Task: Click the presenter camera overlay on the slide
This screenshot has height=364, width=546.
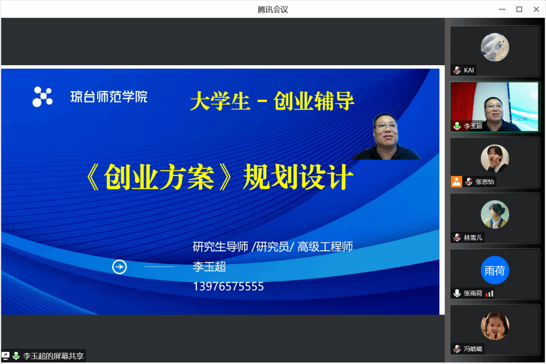Action: point(387,136)
